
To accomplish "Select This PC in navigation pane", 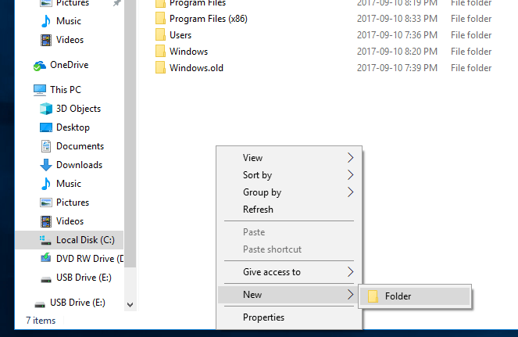I will (66, 90).
